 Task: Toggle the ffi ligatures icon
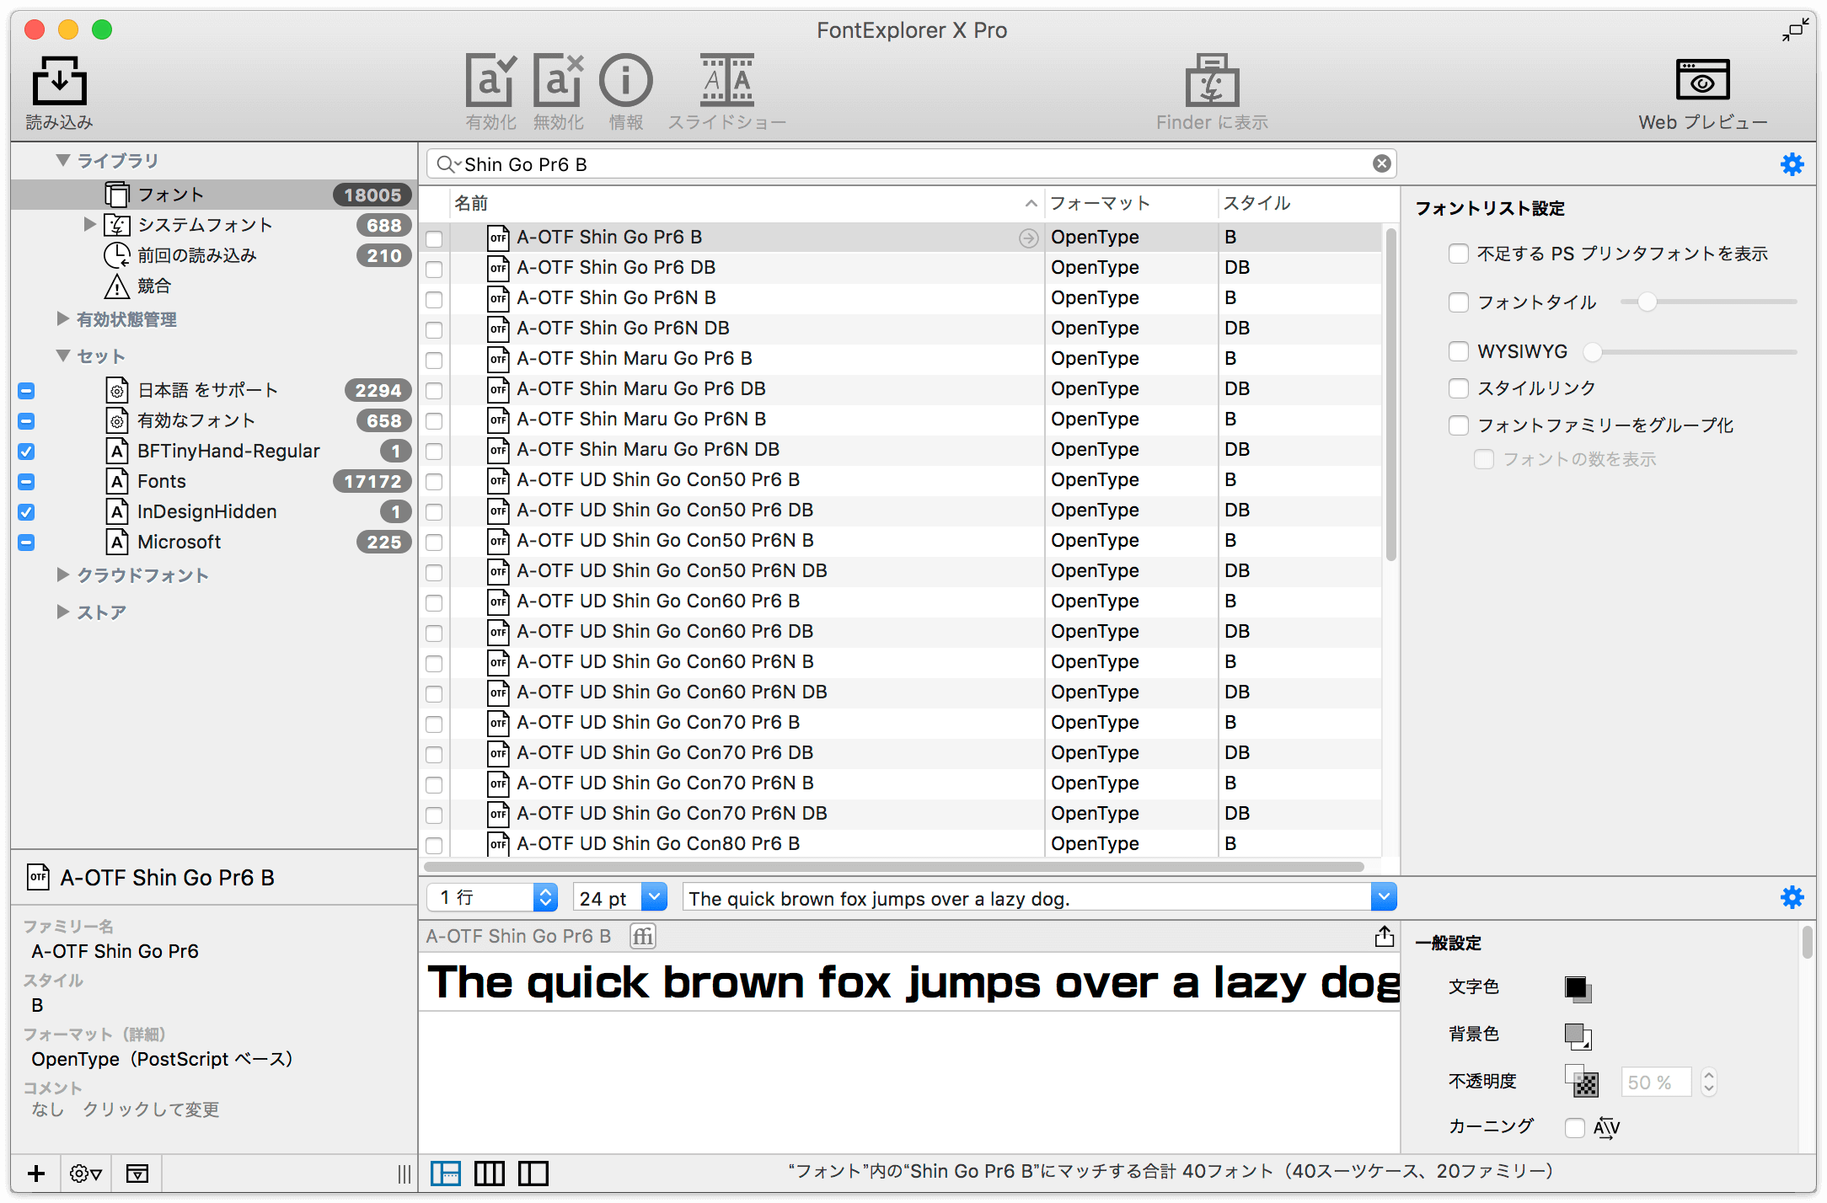(x=643, y=936)
